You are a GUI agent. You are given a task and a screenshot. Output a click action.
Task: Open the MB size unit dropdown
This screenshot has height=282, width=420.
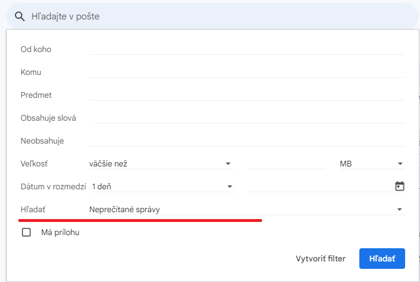click(x=372, y=164)
